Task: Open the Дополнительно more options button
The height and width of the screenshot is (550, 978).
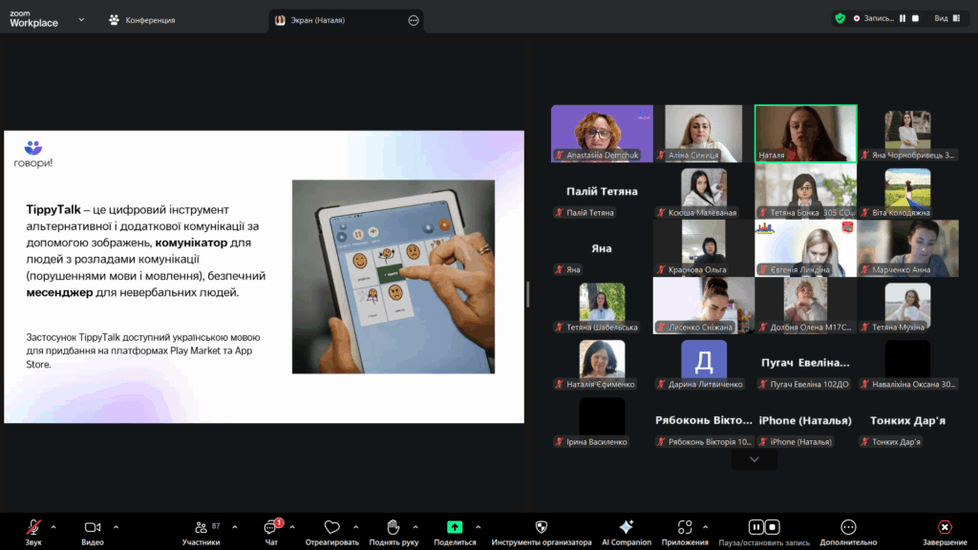Action: 848,527
